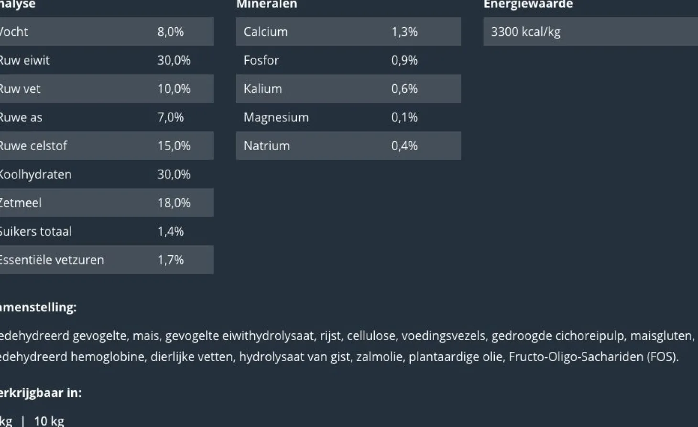Select the Zetmeel 18,0% value
698x427 pixels.
(x=174, y=203)
